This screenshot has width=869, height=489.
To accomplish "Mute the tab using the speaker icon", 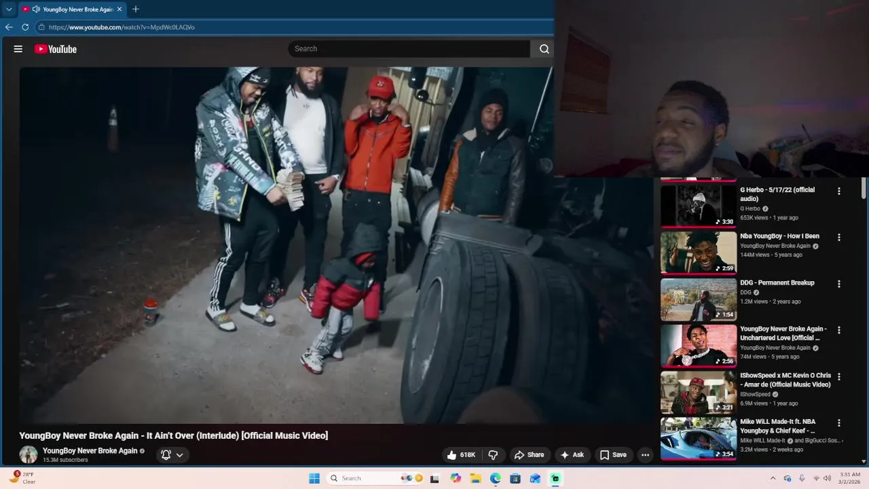I will pos(36,10).
